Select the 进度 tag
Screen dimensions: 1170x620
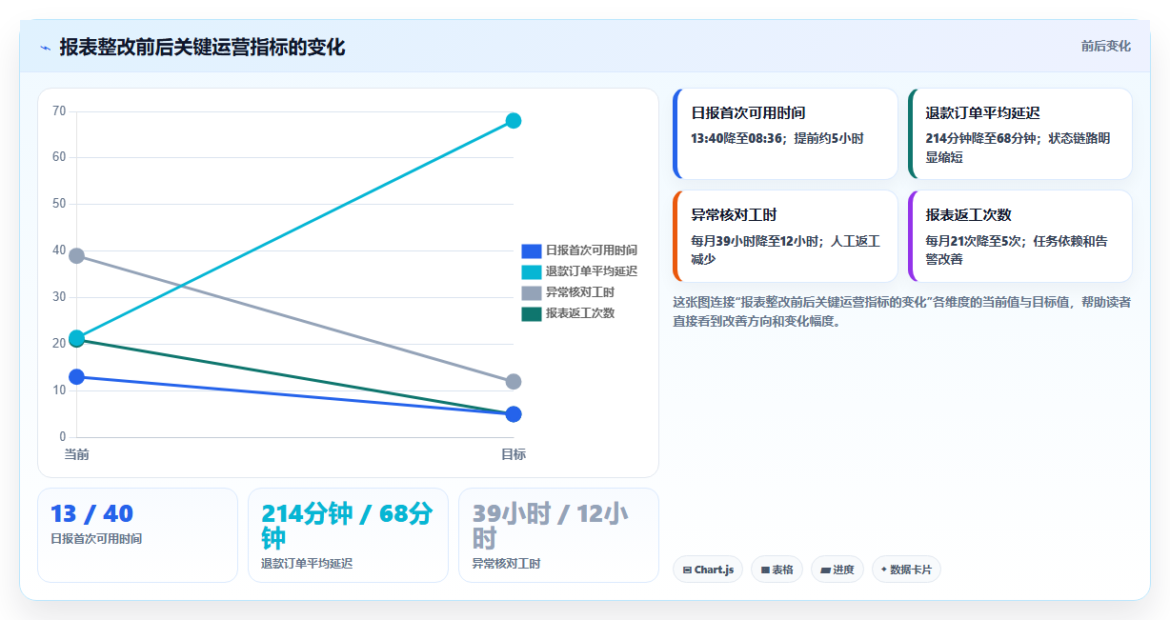(837, 570)
